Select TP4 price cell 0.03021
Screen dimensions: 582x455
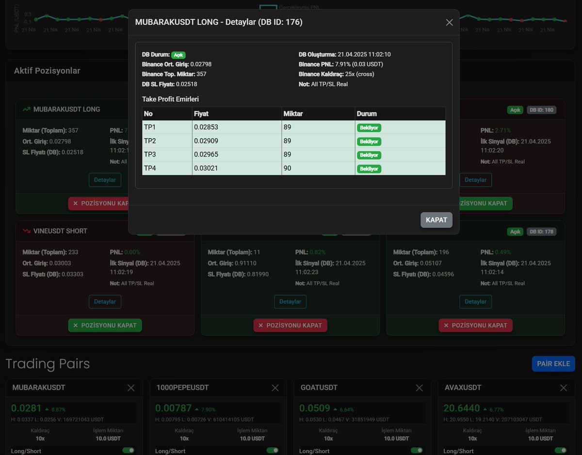click(237, 168)
